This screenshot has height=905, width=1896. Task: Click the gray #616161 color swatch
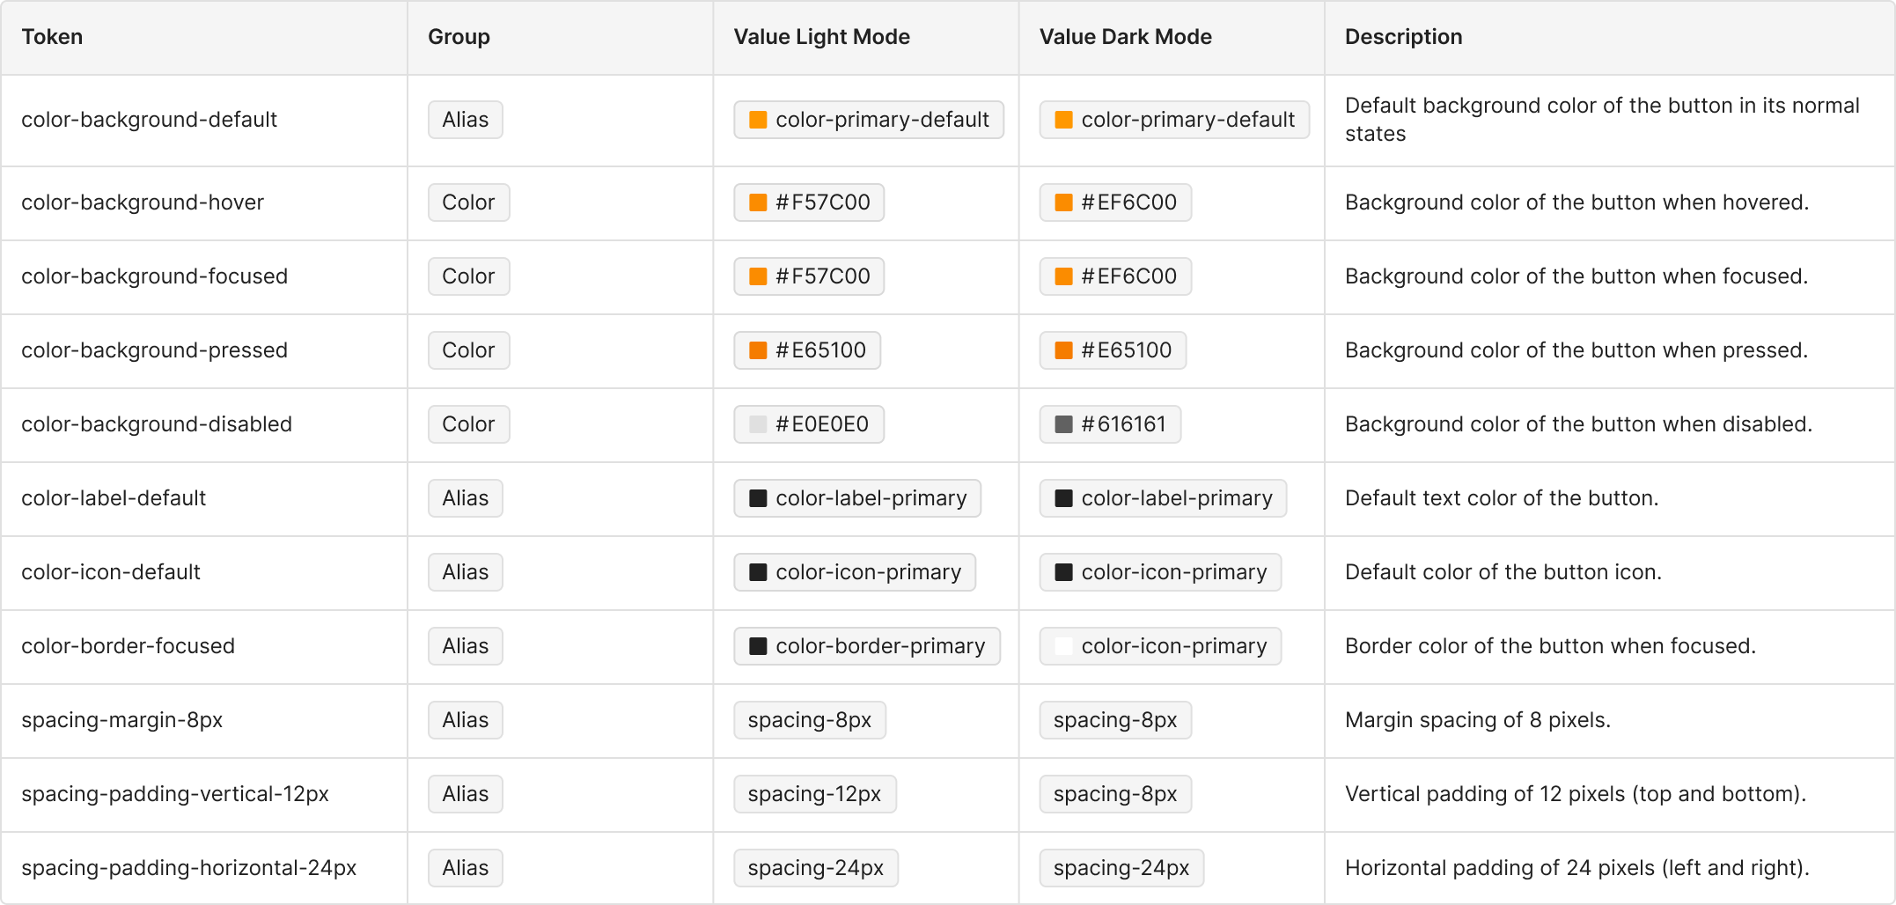pos(1063,424)
